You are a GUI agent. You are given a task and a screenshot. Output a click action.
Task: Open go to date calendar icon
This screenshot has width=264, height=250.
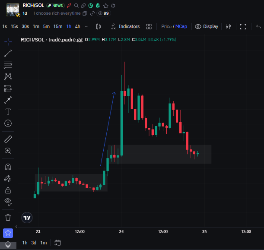[x=57, y=243]
